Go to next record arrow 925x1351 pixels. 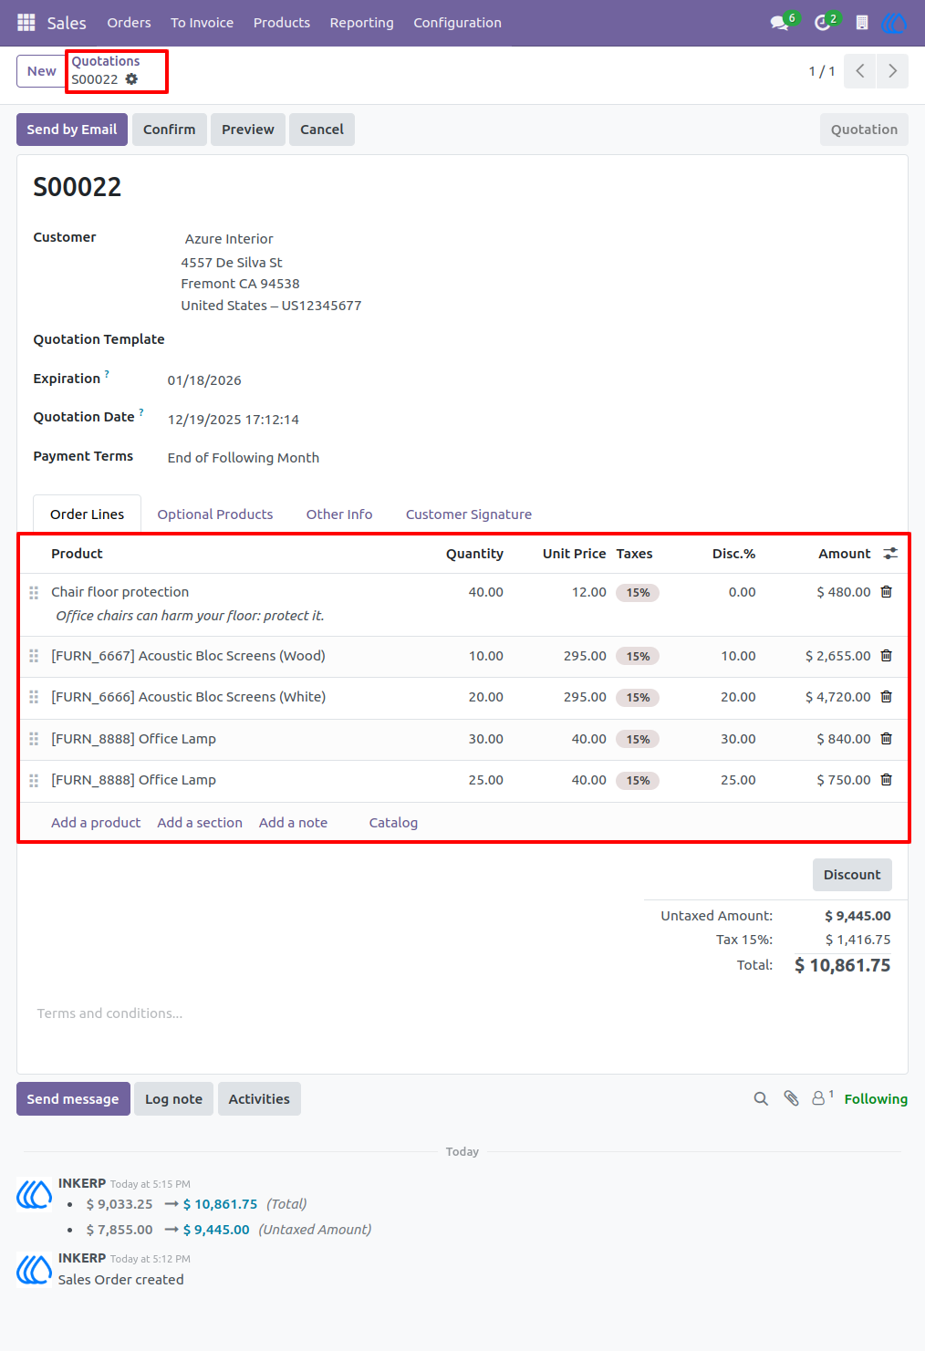click(x=892, y=71)
